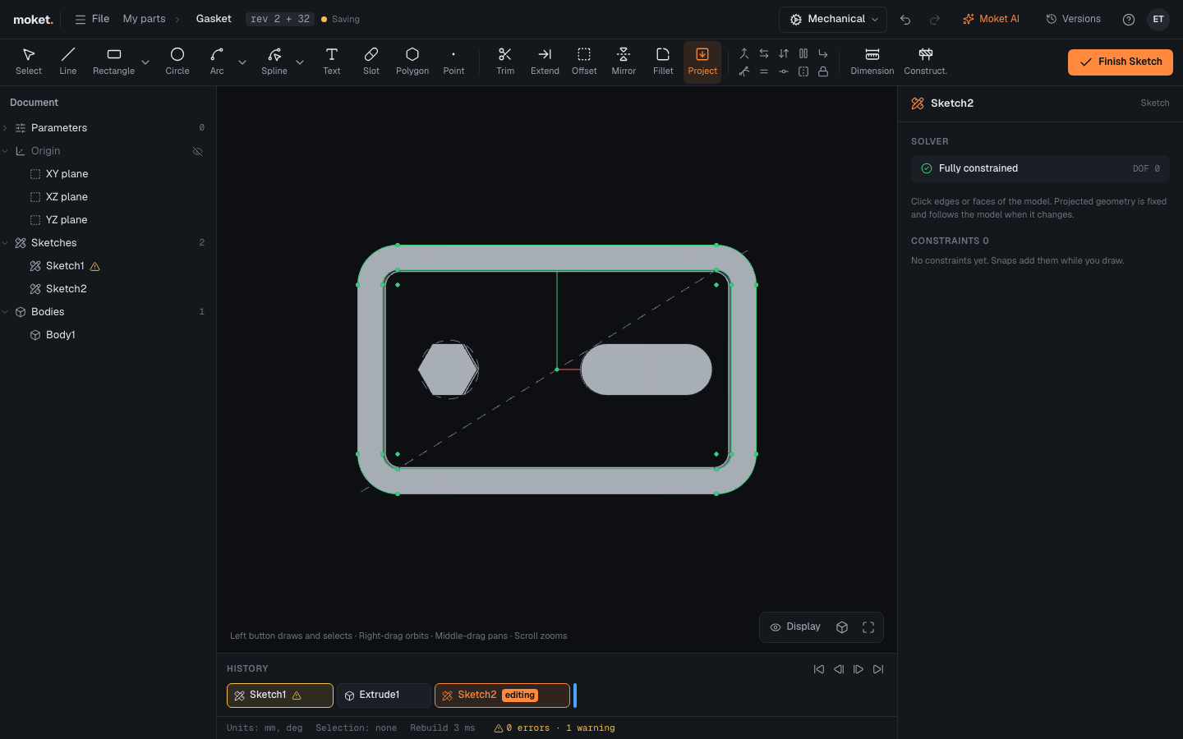Toggle the Construct. geometry mode

click(x=926, y=62)
